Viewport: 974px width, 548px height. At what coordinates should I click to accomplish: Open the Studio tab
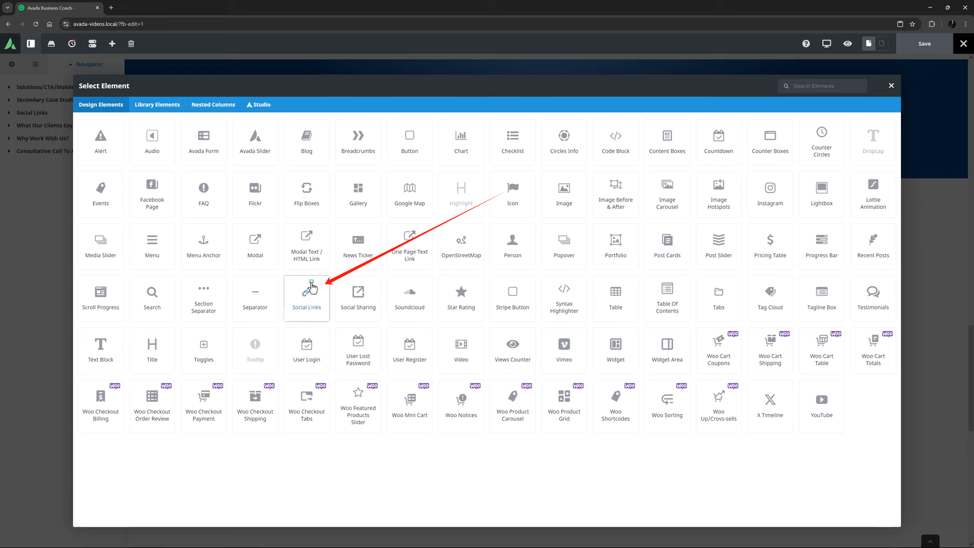pos(258,105)
